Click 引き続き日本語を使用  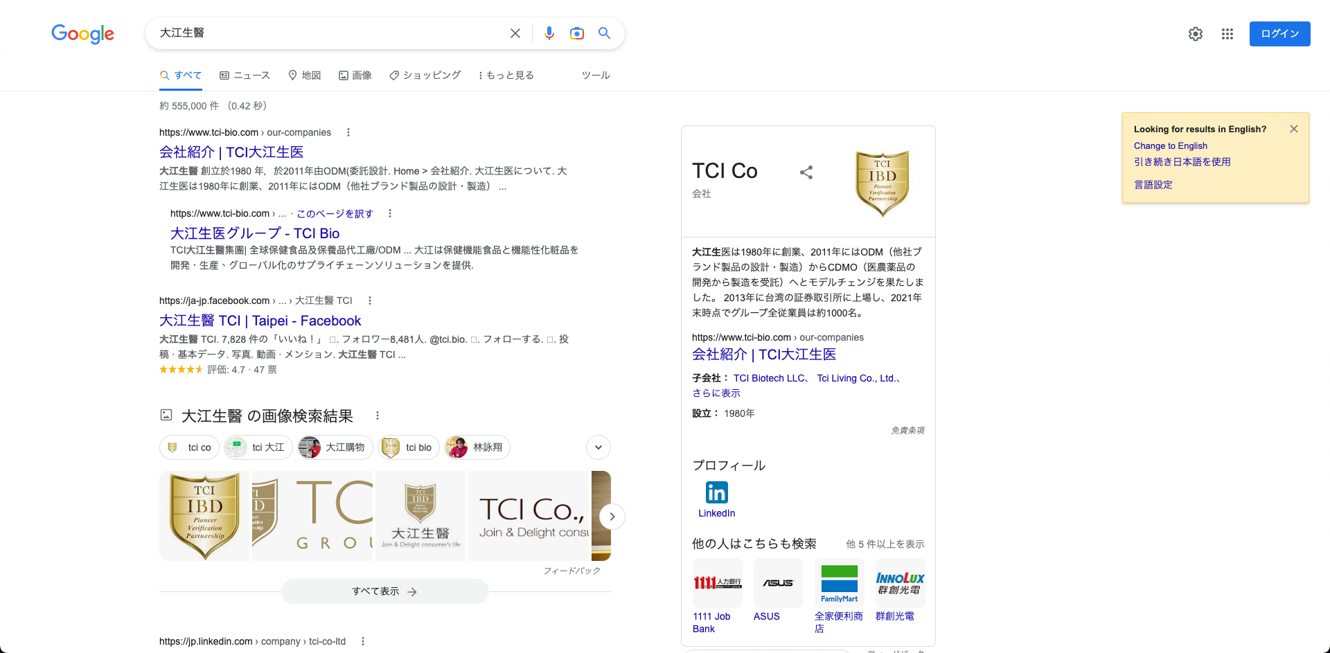(x=1182, y=162)
